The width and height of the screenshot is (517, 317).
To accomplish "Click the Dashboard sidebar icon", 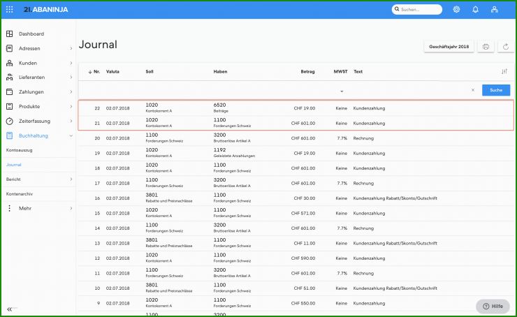I will pos(10,34).
